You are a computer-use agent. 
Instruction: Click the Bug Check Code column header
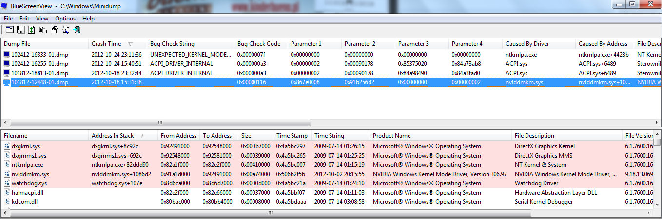tap(258, 44)
